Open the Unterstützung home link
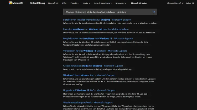This screenshot has height=110, width=197. 38,3
